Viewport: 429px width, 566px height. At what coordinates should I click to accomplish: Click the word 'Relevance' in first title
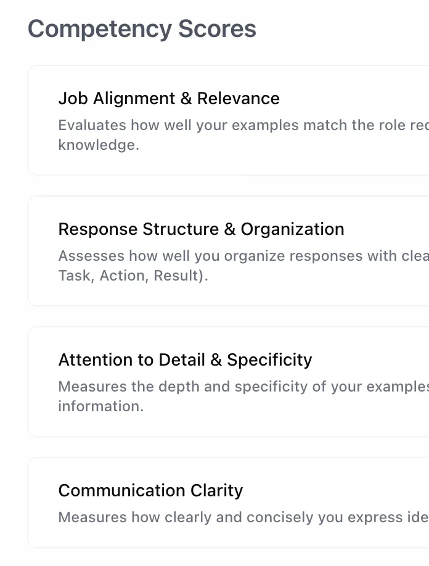coord(239,99)
